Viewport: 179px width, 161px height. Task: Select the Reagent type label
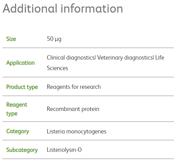pos(17,109)
